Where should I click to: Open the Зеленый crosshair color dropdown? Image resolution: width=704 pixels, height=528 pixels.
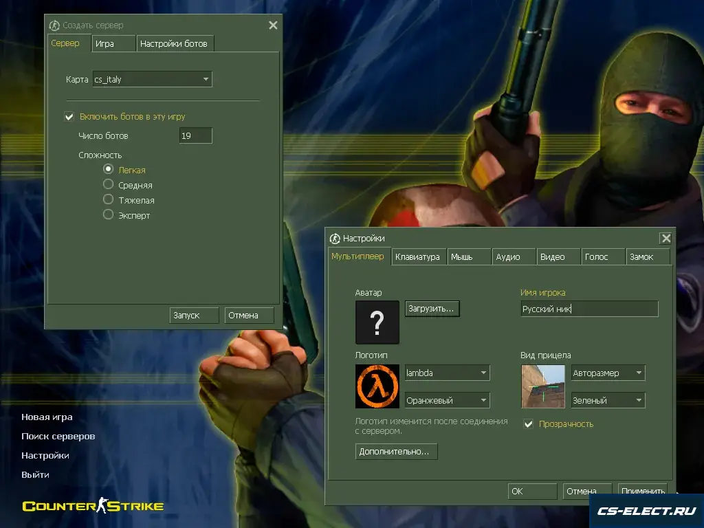pyautogui.click(x=608, y=400)
